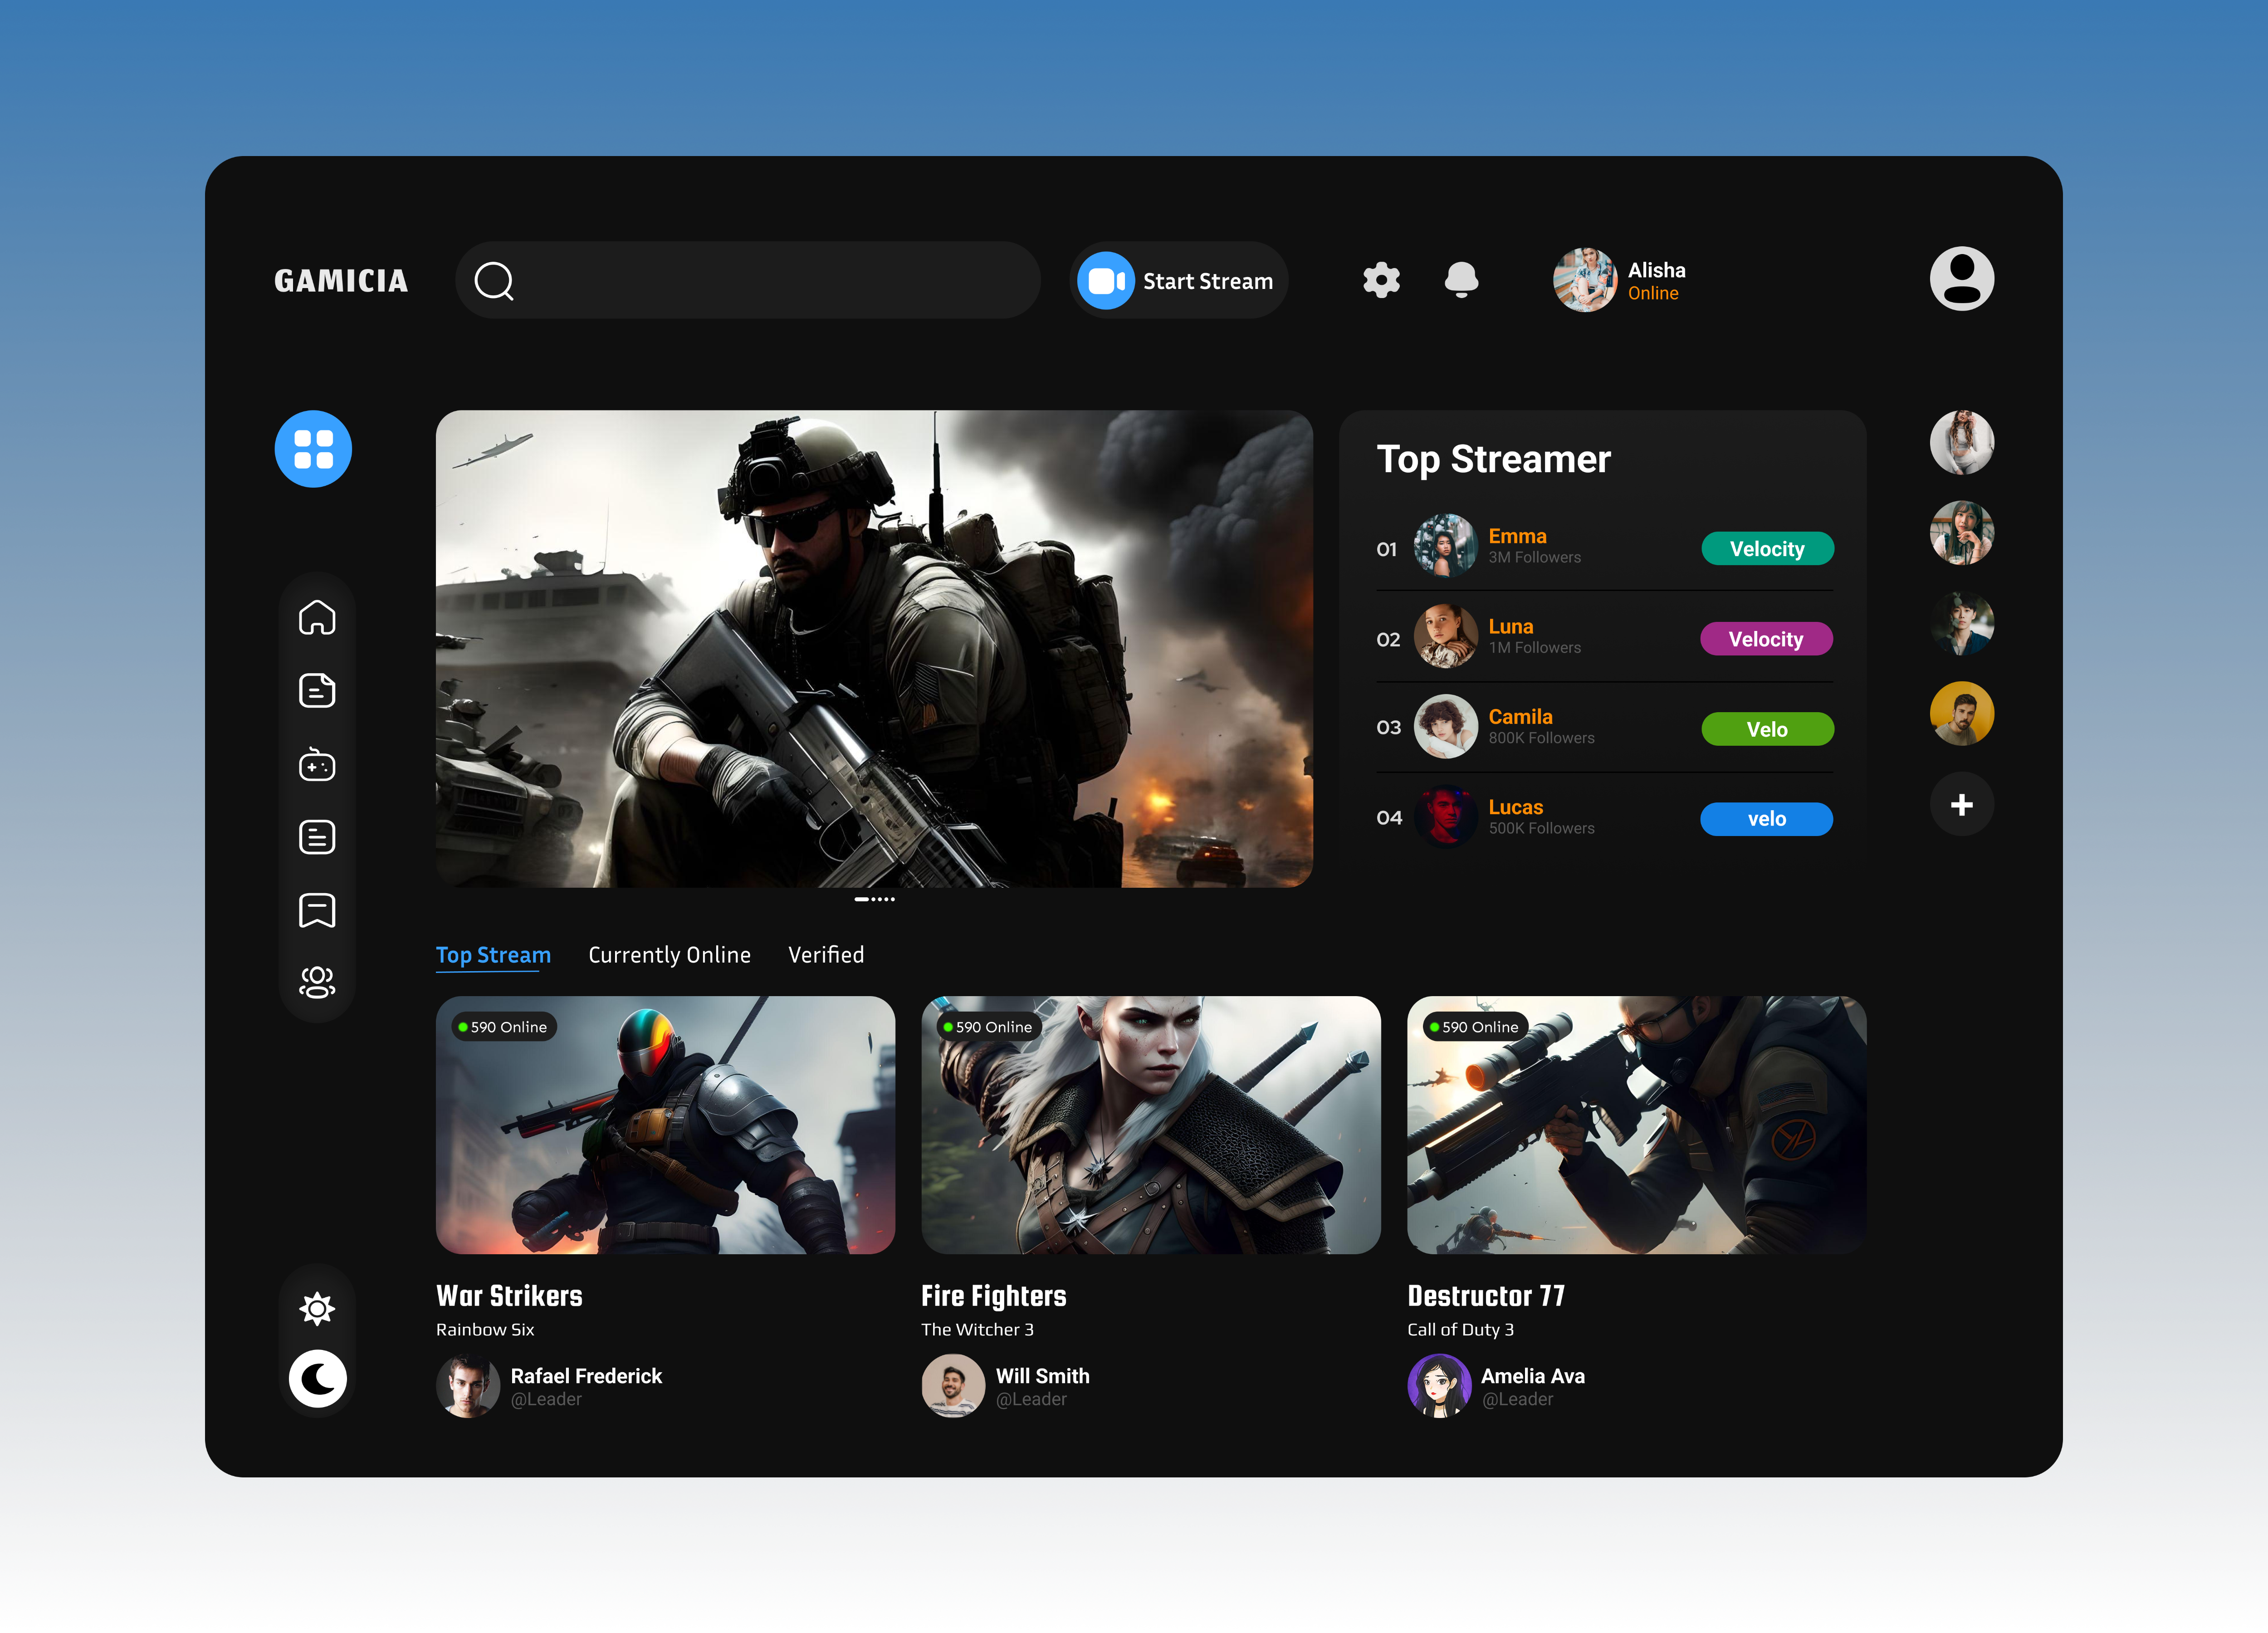Open the settings gear icon
The width and height of the screenshot is (2268, 1633).
click(1381, 280)
